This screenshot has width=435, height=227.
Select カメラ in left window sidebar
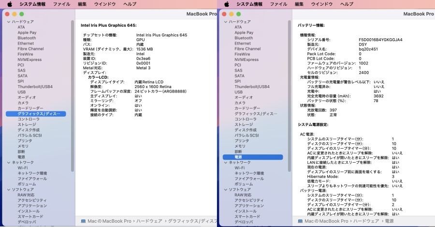[23, 103]
